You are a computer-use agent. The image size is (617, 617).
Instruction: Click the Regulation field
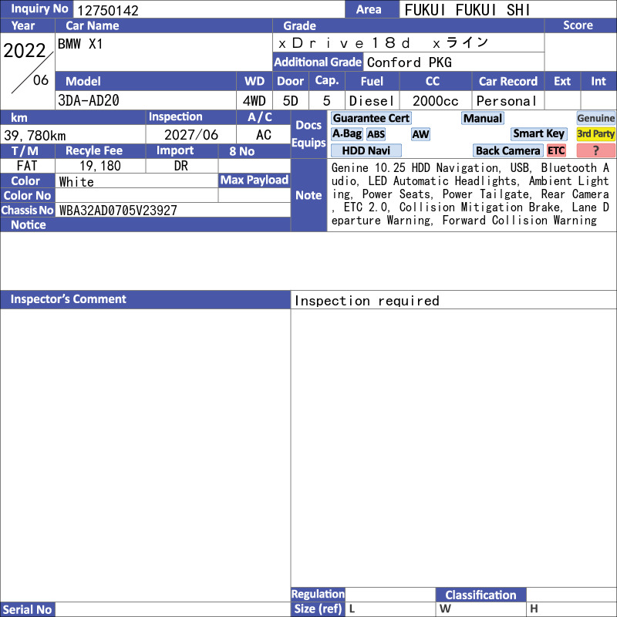click(x=390, y=594)
